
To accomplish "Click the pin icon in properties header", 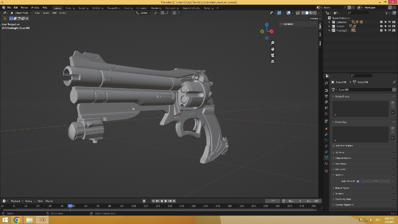I will click(394, 82).
